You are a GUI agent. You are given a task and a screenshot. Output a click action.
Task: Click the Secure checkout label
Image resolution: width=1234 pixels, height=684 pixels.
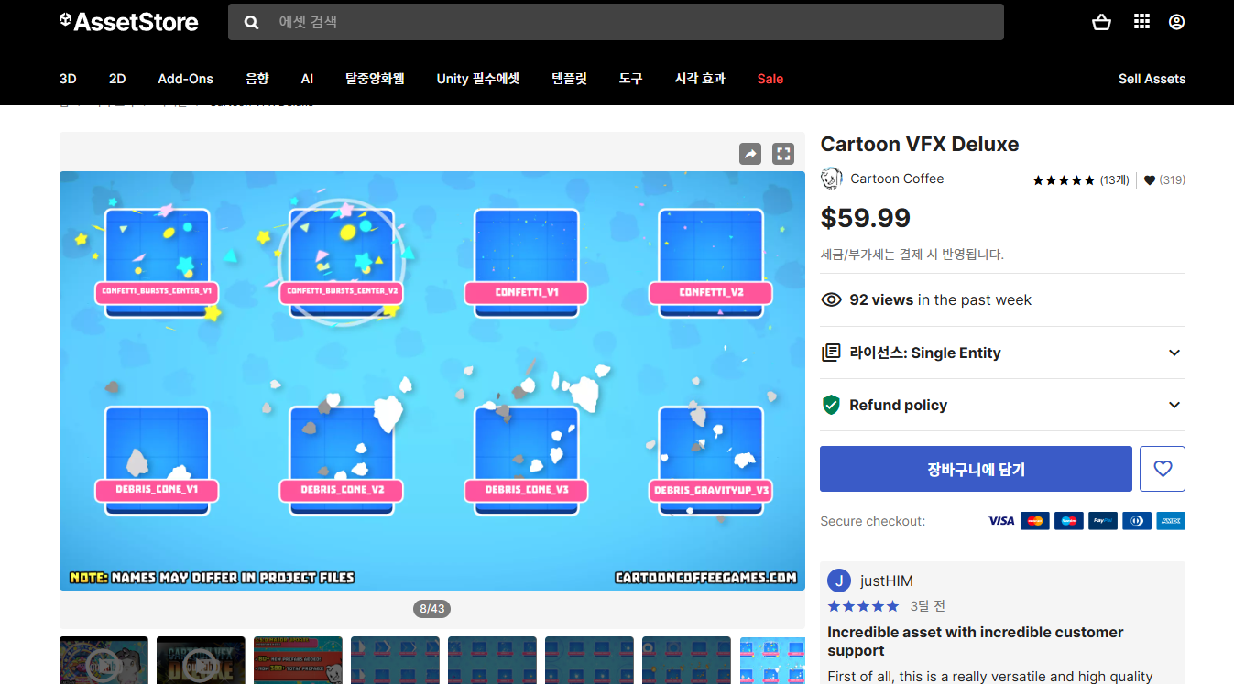(x=872, y=521)
